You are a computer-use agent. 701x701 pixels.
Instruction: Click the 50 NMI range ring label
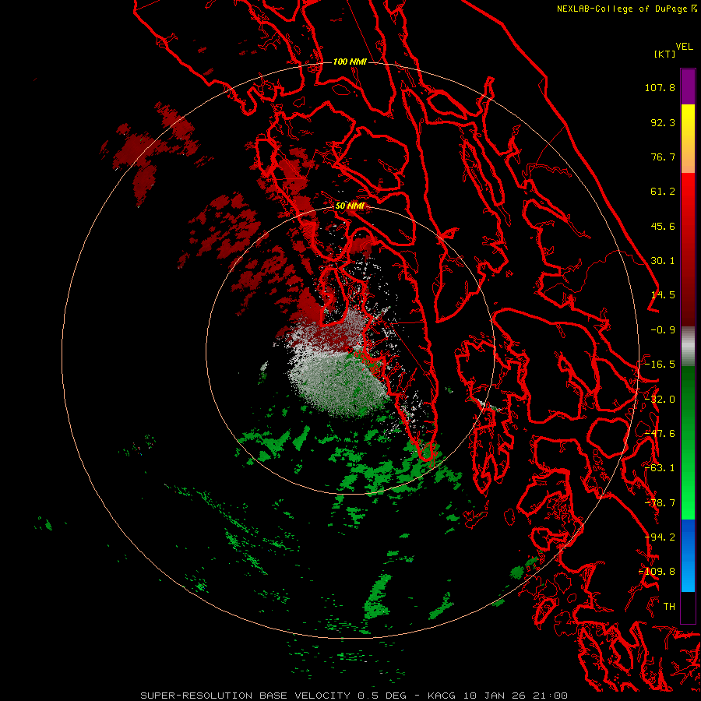click(350, 206)
